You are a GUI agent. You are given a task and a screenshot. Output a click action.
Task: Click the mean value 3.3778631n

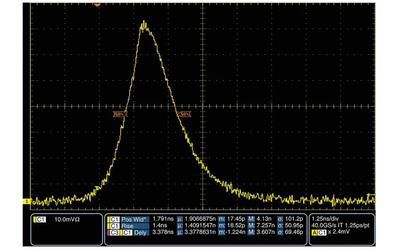click(x=200, y=232)
